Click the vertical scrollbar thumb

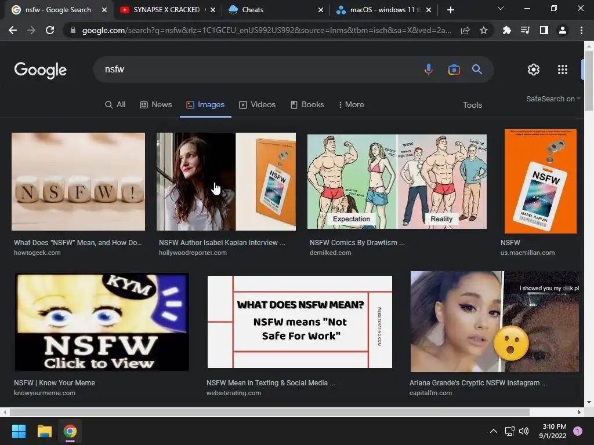click(x=589, y=80)
